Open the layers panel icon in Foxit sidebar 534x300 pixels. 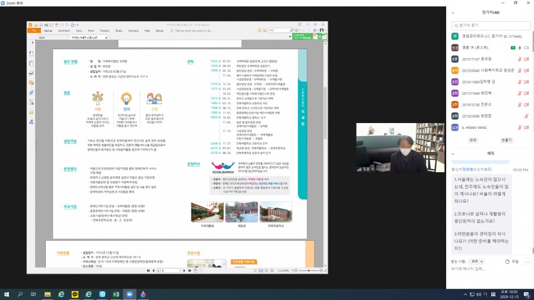31,73
